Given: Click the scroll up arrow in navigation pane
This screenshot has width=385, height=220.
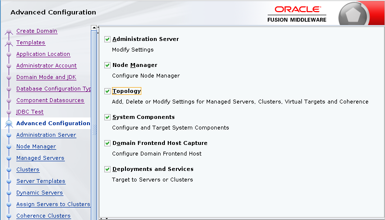Looking at the screenshot, I should tap(93, 28).
